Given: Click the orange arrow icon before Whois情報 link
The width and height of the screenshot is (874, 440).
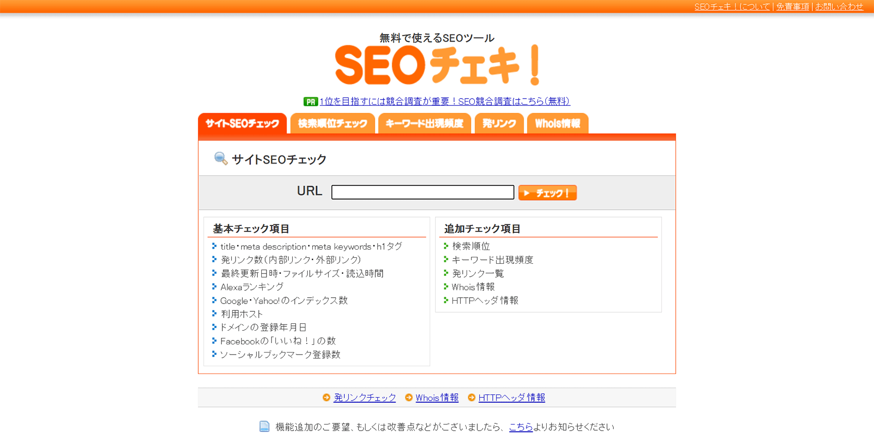Looking at the screenshot, I should 409,398.
